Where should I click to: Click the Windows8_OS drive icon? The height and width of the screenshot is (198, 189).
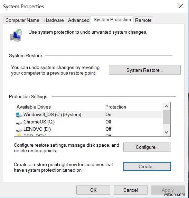tap(19, 115)
